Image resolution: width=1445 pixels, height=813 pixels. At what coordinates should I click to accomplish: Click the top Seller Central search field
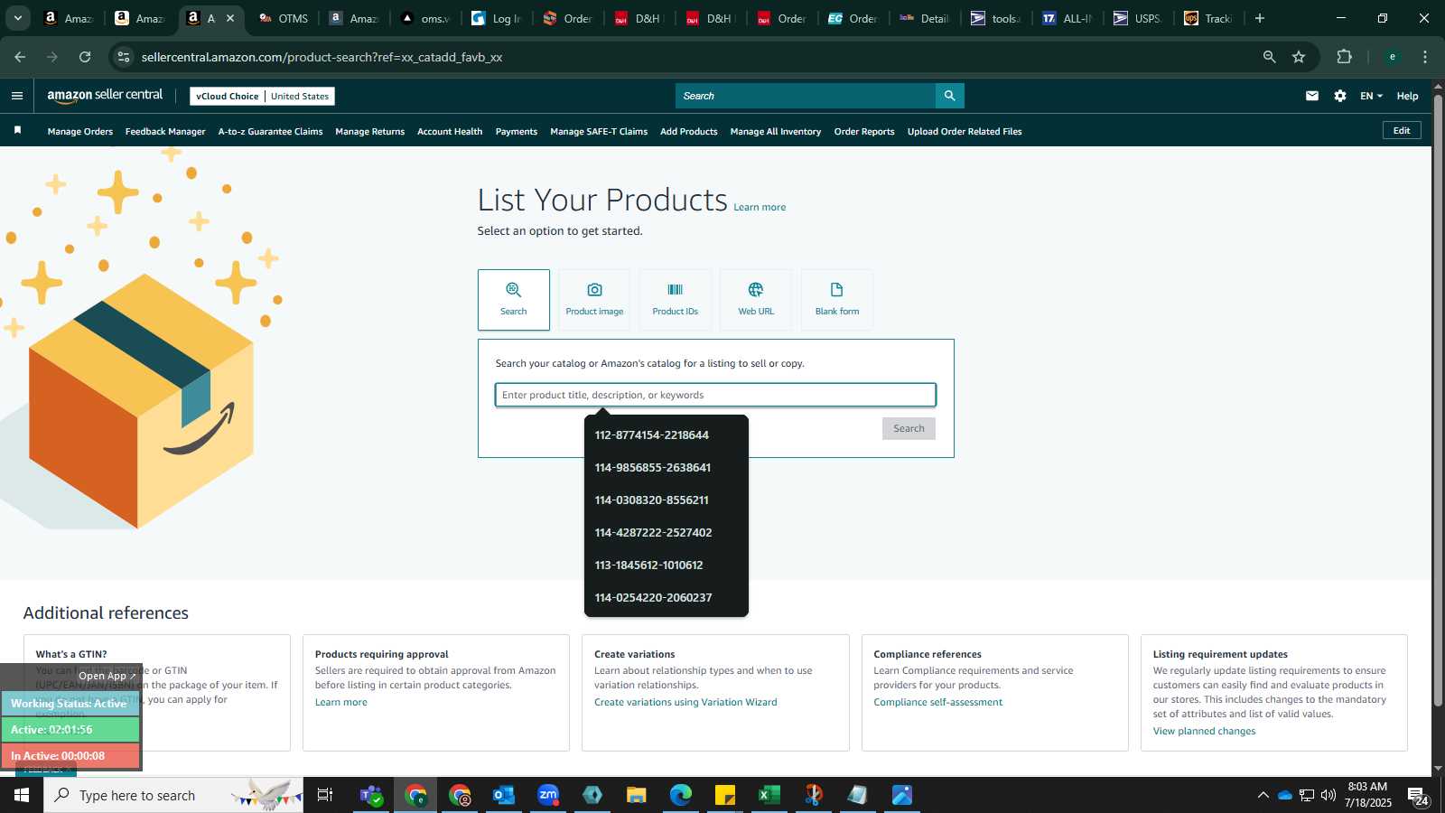click(806, 96)
